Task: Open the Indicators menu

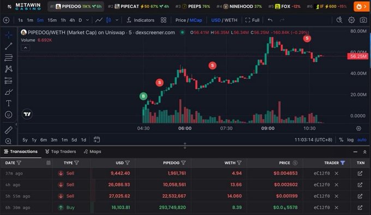Action: [140, 20]
